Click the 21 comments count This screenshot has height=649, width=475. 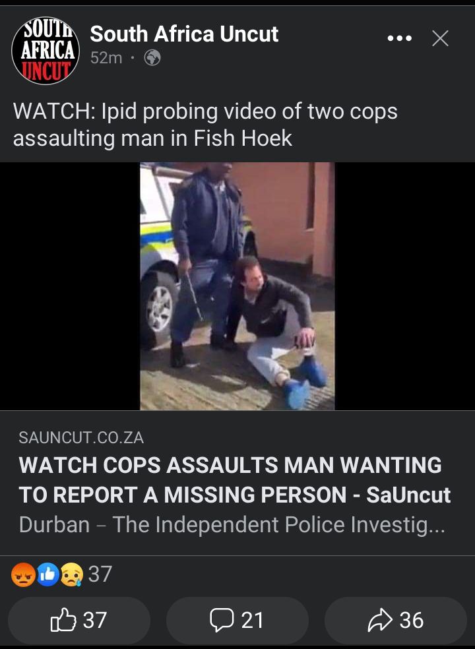click(x=252, y=620)
